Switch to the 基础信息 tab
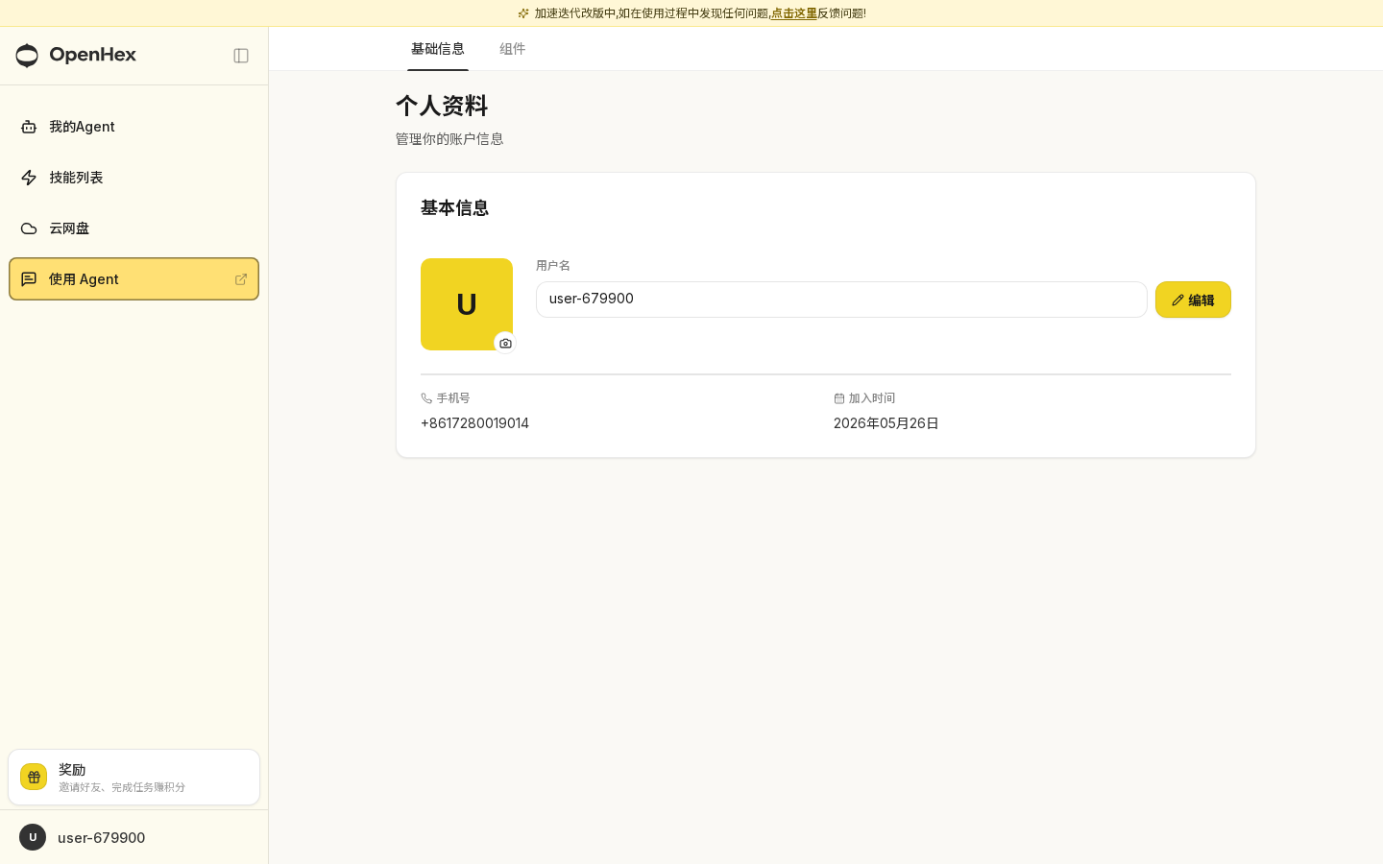The image size is (1383, 864). click(438, 49)
